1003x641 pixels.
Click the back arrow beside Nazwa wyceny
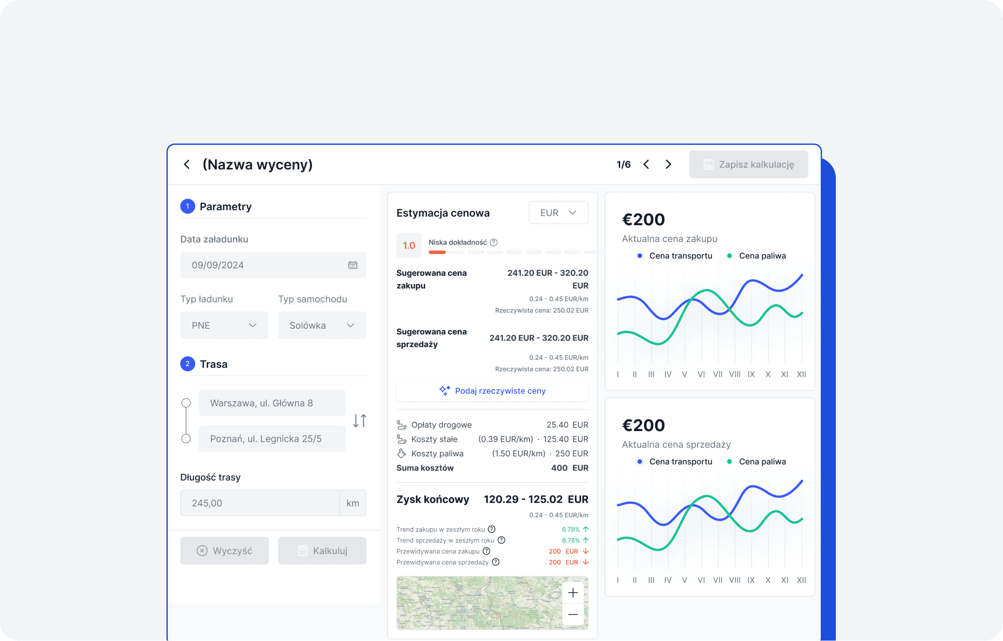pyautogui.click(x=187, y=164)
